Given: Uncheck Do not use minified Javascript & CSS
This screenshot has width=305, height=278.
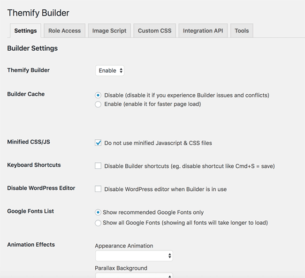Looking at the screenshot, I should point(98,143).
